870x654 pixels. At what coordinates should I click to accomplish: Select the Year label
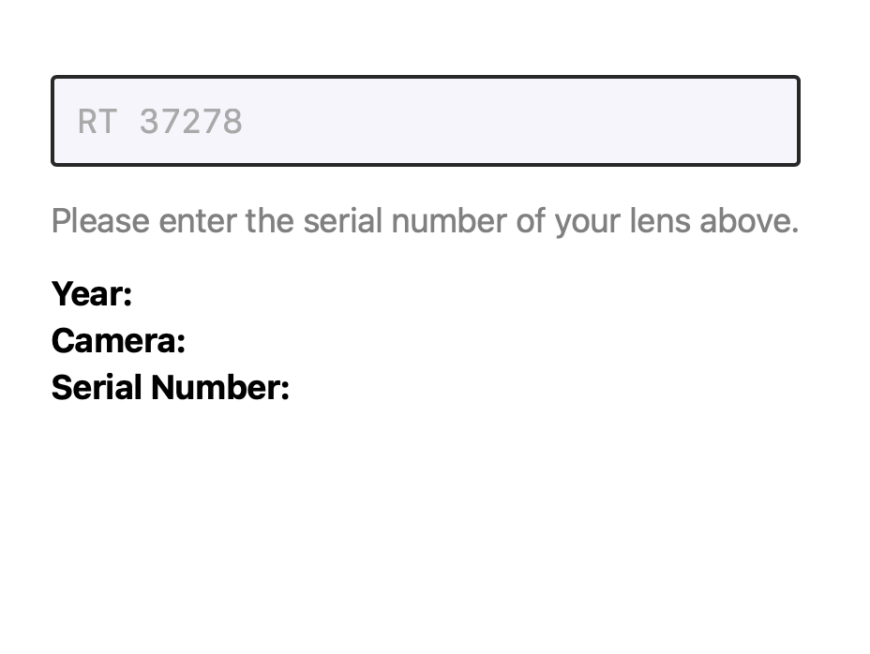pos(92,294)
